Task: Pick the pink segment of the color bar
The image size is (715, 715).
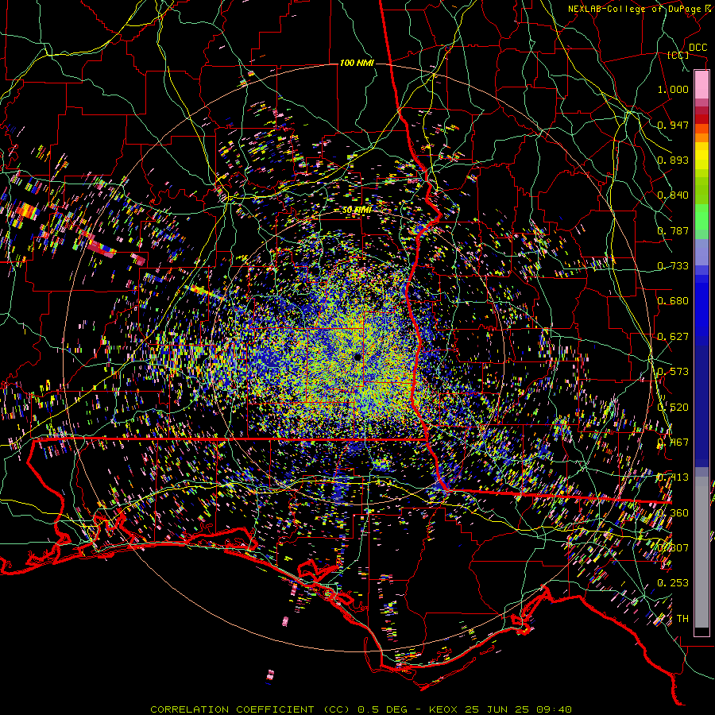Action: tap(701, 84)
